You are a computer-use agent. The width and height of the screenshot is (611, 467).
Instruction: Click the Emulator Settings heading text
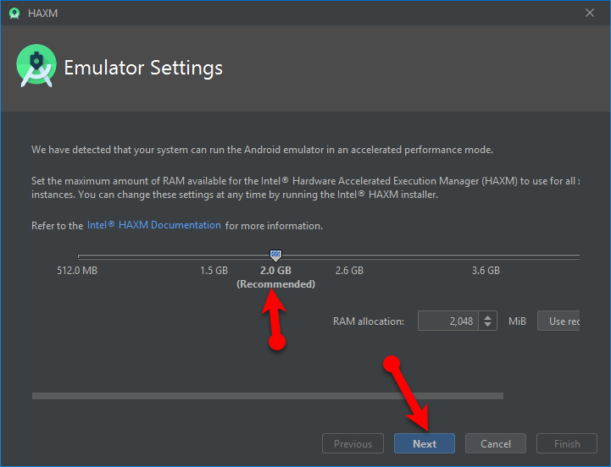(x=143, y=68)
